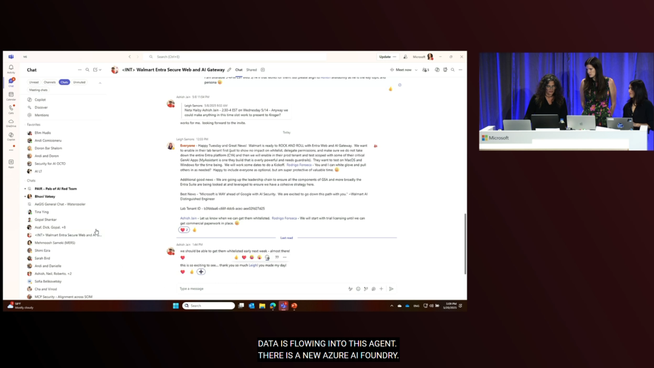React with heart in hover reaction bar

pyautogui.click(x=244, y=257)
